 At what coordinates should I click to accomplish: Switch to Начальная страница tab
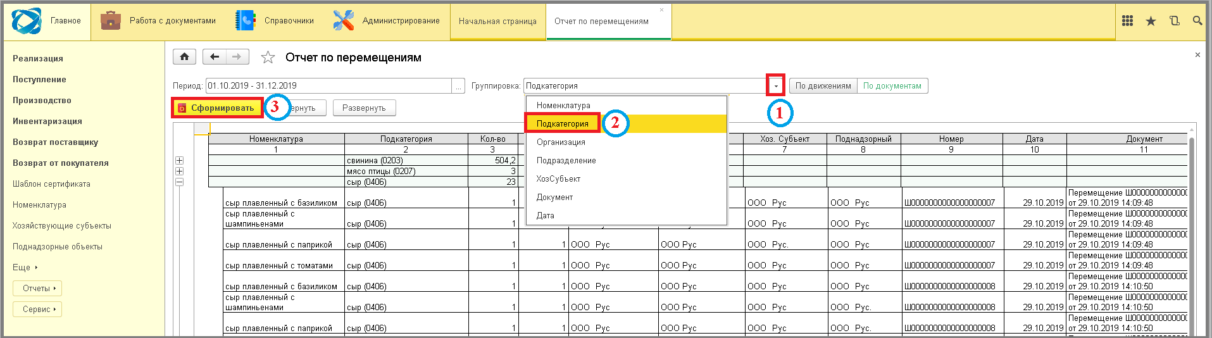coord(497,22)
